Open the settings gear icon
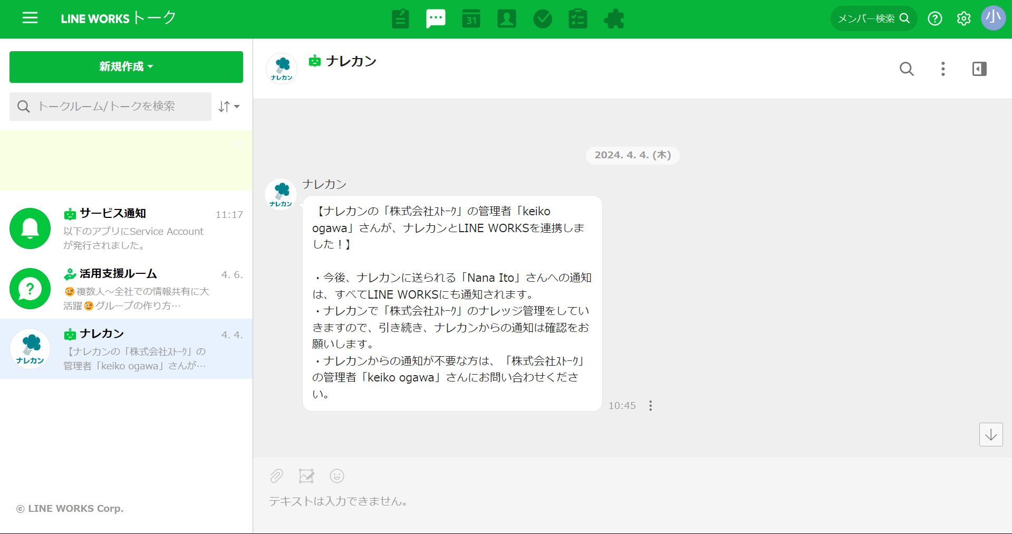1012x534 pixels. click(963, 18)
